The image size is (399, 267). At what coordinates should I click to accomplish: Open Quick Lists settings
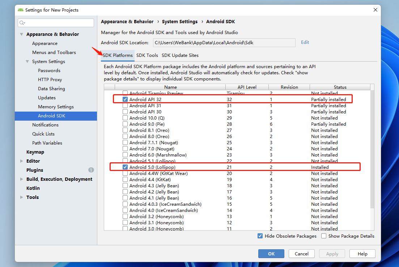43,134
